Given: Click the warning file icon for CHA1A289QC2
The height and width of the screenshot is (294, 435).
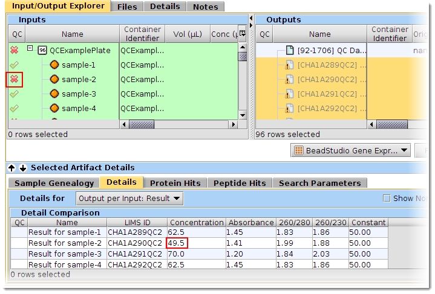Looking at the screenshot, I should coord(289,65).
